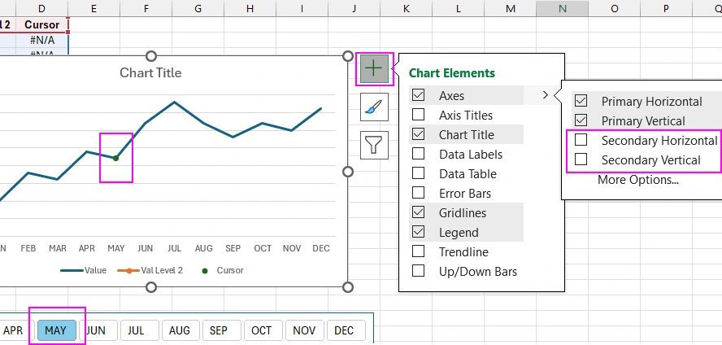Select column N header

pyautogui.click(x=563, y=7)
